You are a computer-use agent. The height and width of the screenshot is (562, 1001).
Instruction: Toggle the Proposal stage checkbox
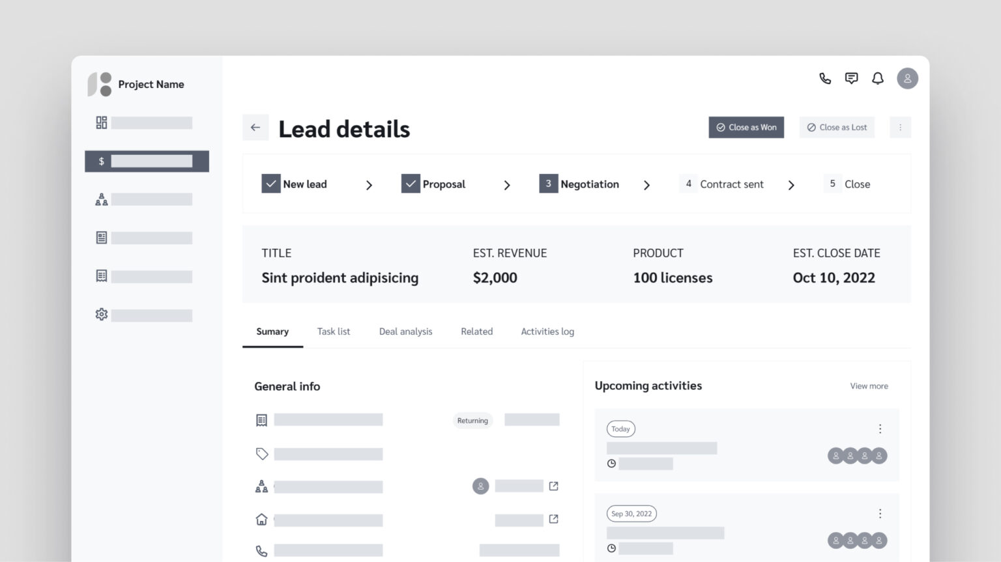[411, 184]
